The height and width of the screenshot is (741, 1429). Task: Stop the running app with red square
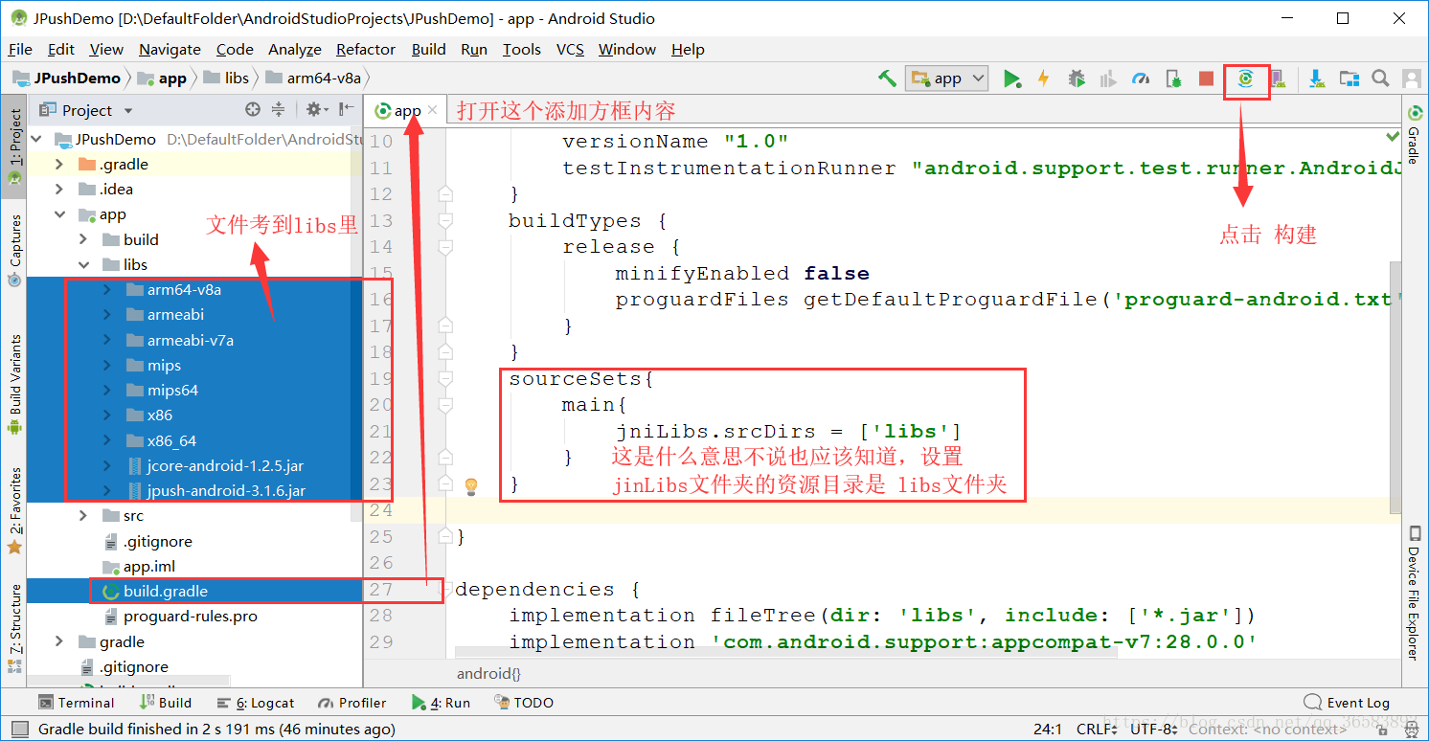coord(1206,79)
